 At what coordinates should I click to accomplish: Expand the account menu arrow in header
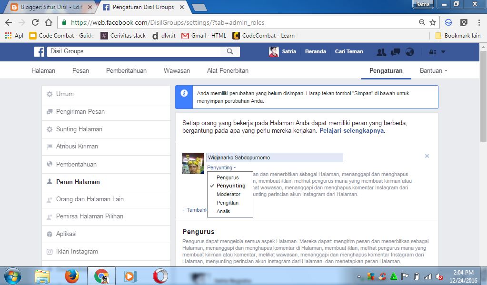click(x=443, y=52)
